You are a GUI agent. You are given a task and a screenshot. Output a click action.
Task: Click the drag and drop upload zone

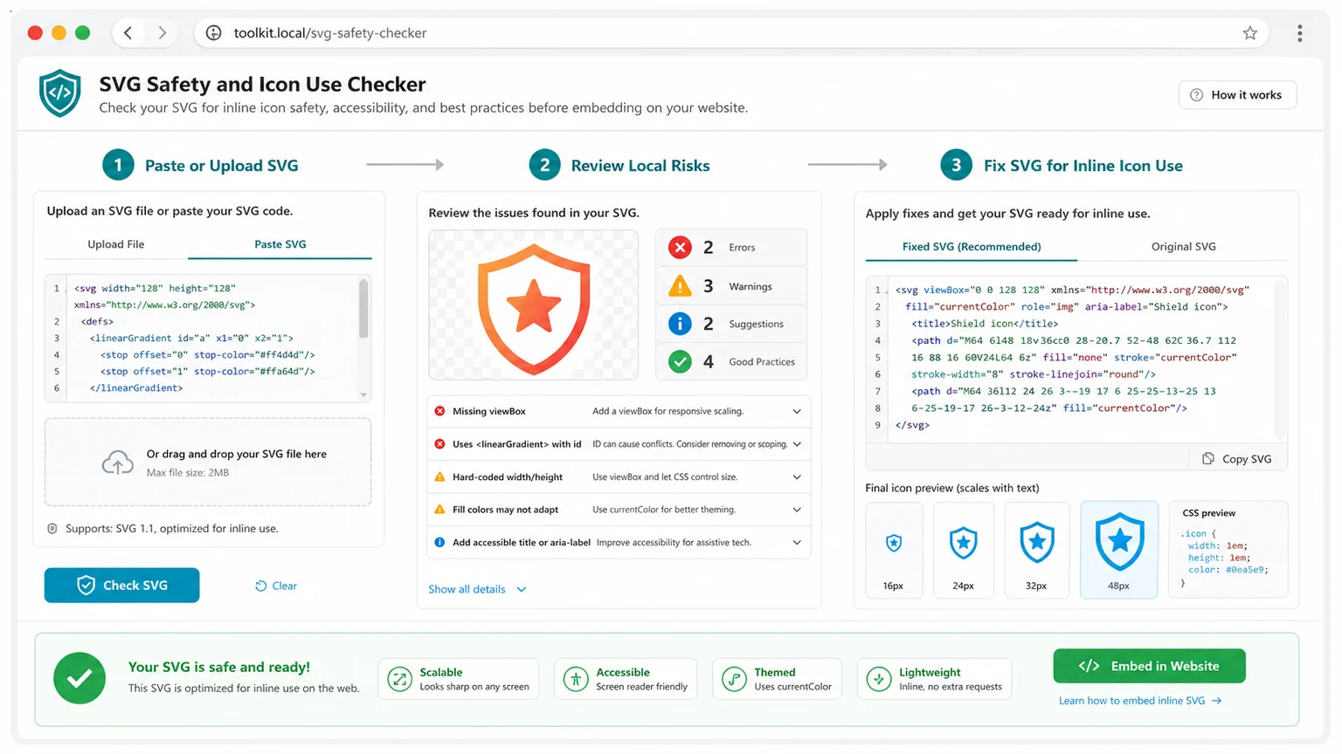coord(208,462)
